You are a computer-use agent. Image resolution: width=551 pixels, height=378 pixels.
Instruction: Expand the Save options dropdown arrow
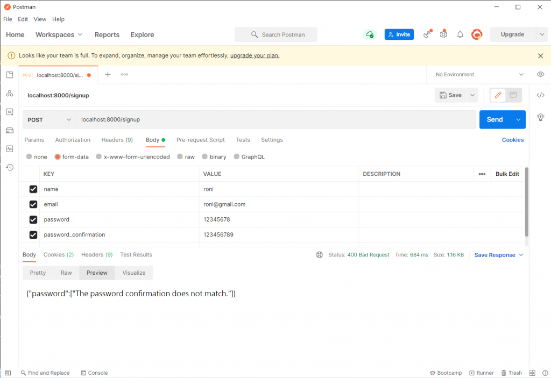click(x=472, y=95)
